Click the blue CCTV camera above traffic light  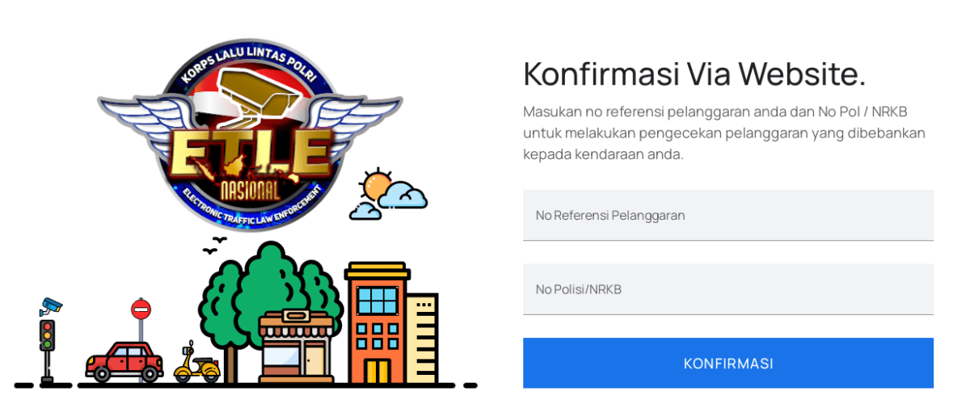pyautogui.click(x=51, y=306)
